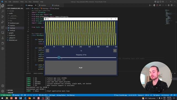
Task: Open the customize layout icon
Action: 163,2
